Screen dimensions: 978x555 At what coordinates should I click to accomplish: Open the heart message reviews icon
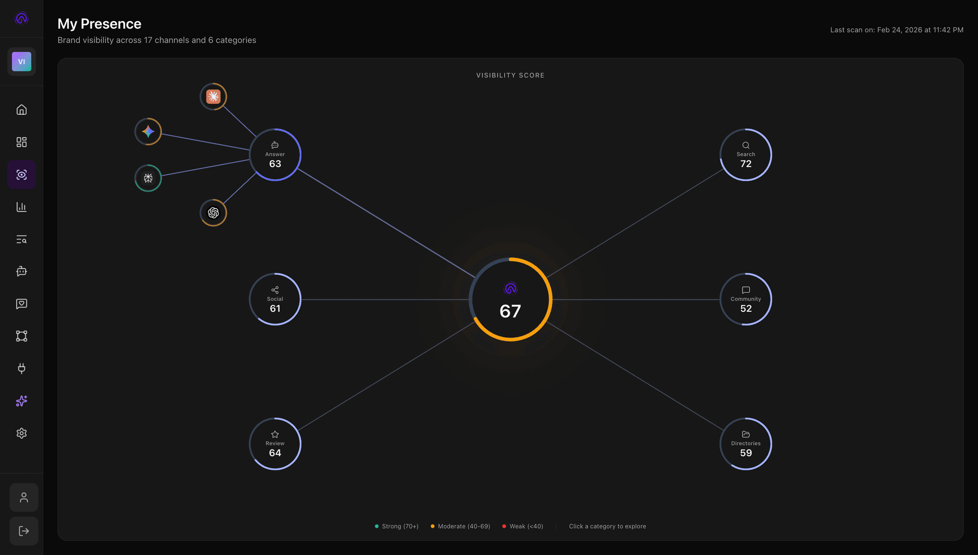[21, 304]
